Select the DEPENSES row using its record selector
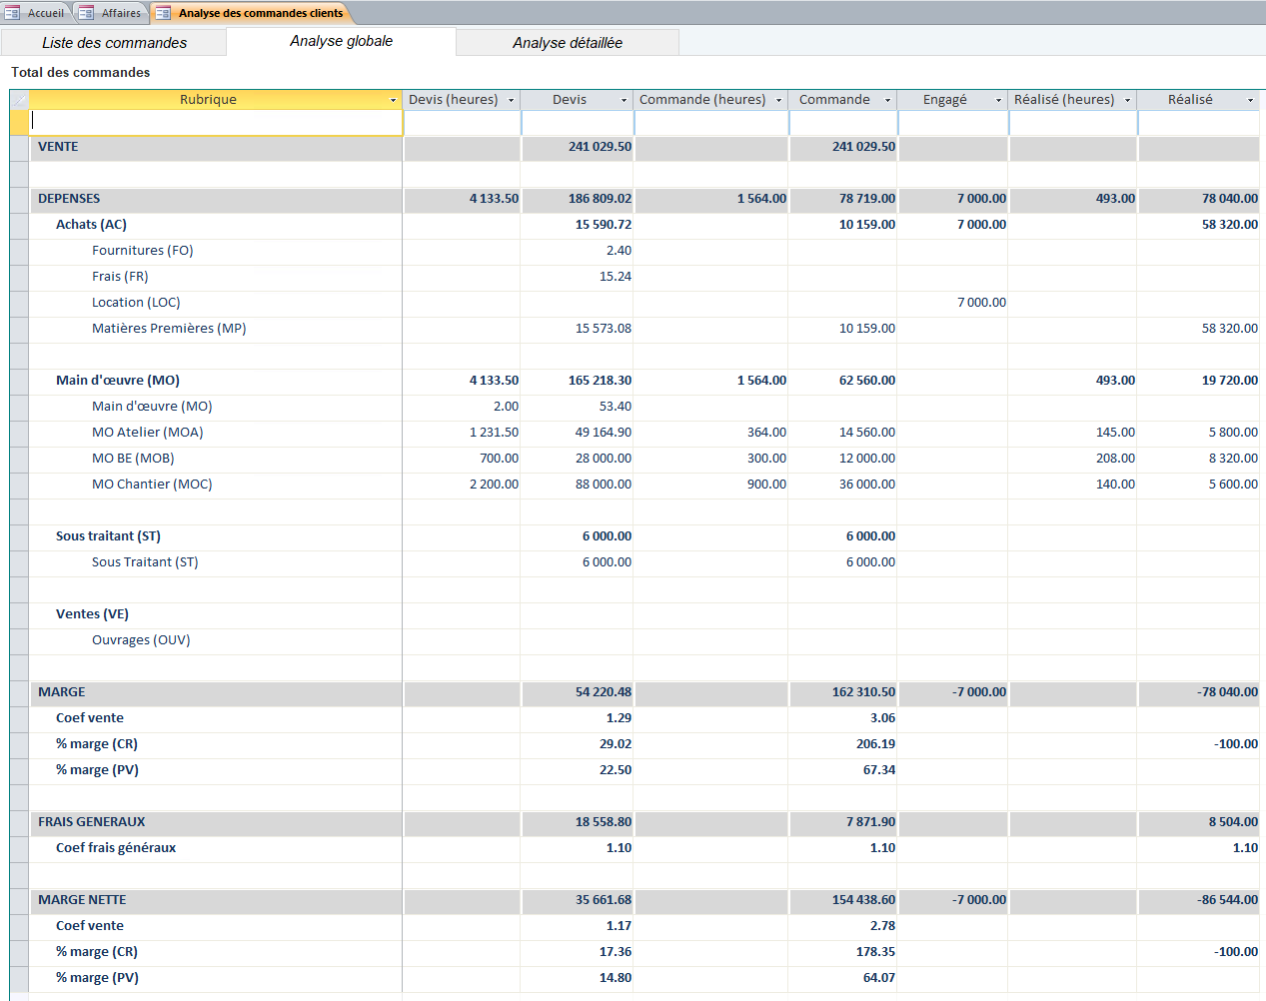Viewport: 1266px width, 1001px height. click(x=18, y=198)
